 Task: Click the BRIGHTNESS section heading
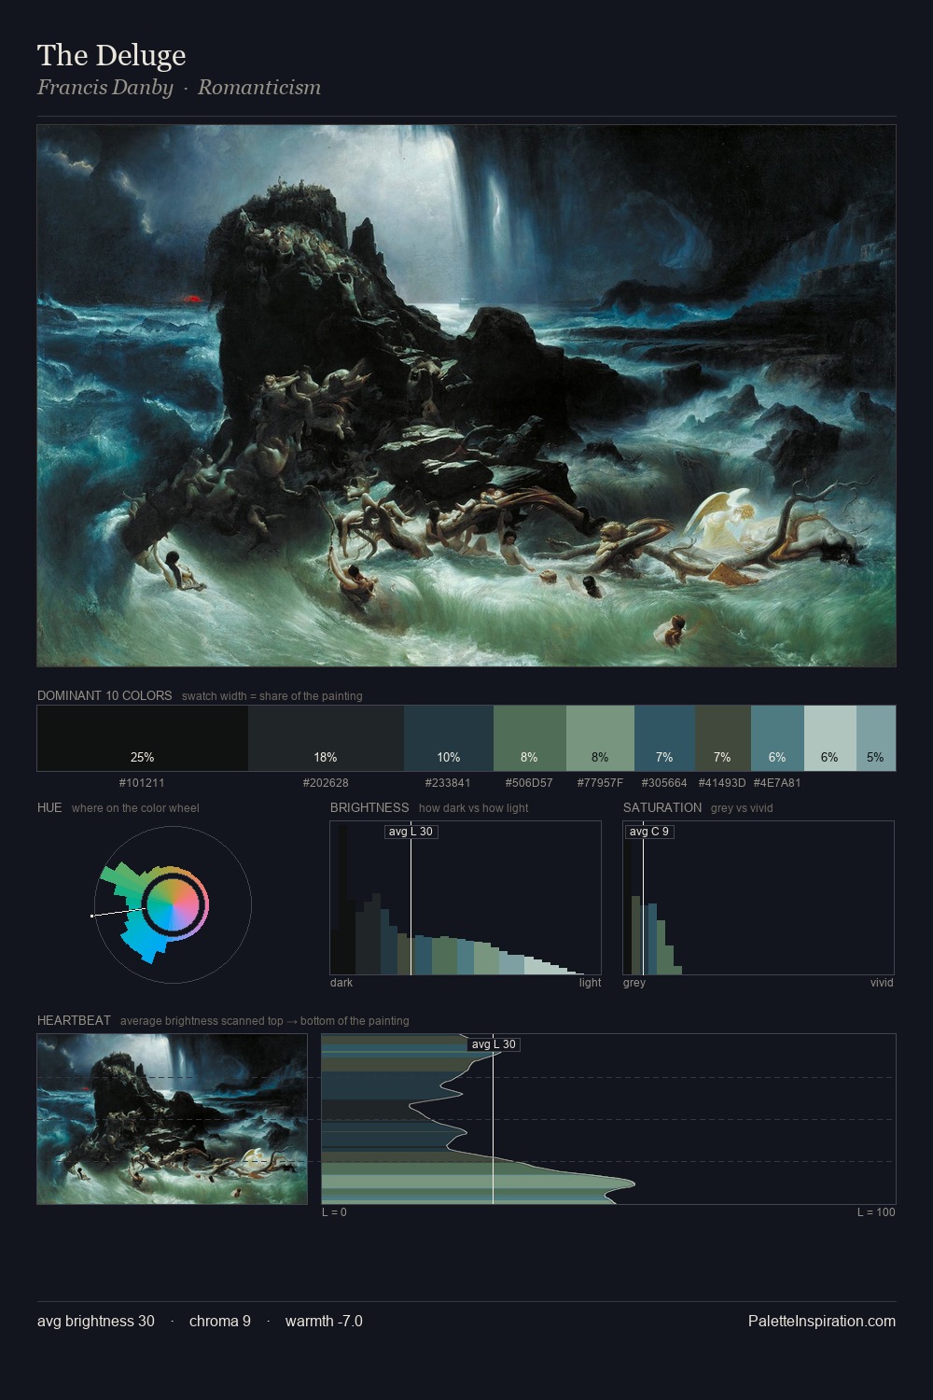[369, 808]
